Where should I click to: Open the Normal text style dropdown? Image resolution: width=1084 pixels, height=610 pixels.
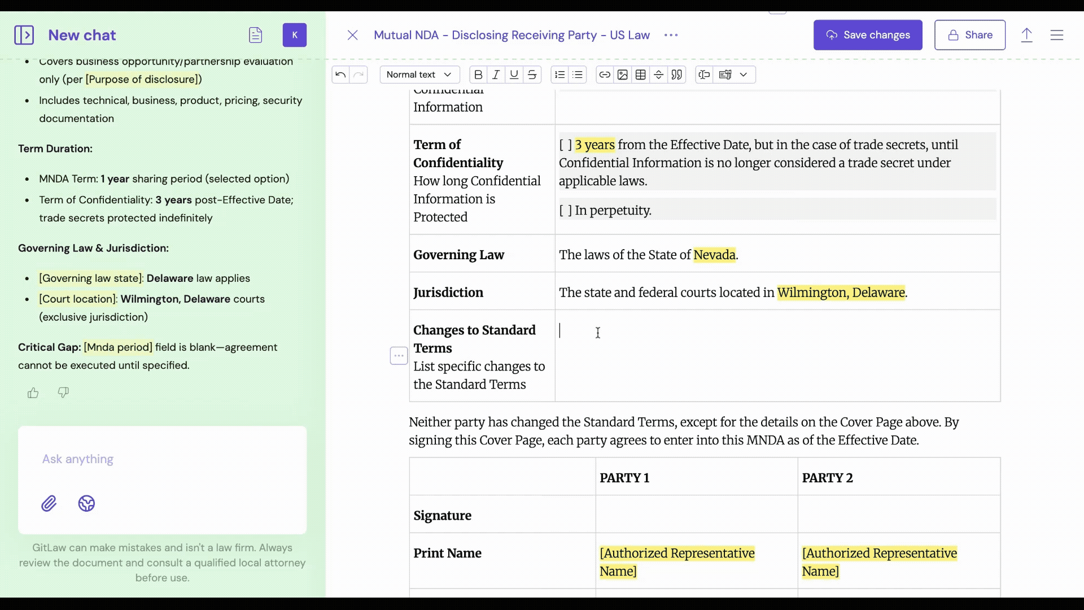tap(419, 75)
